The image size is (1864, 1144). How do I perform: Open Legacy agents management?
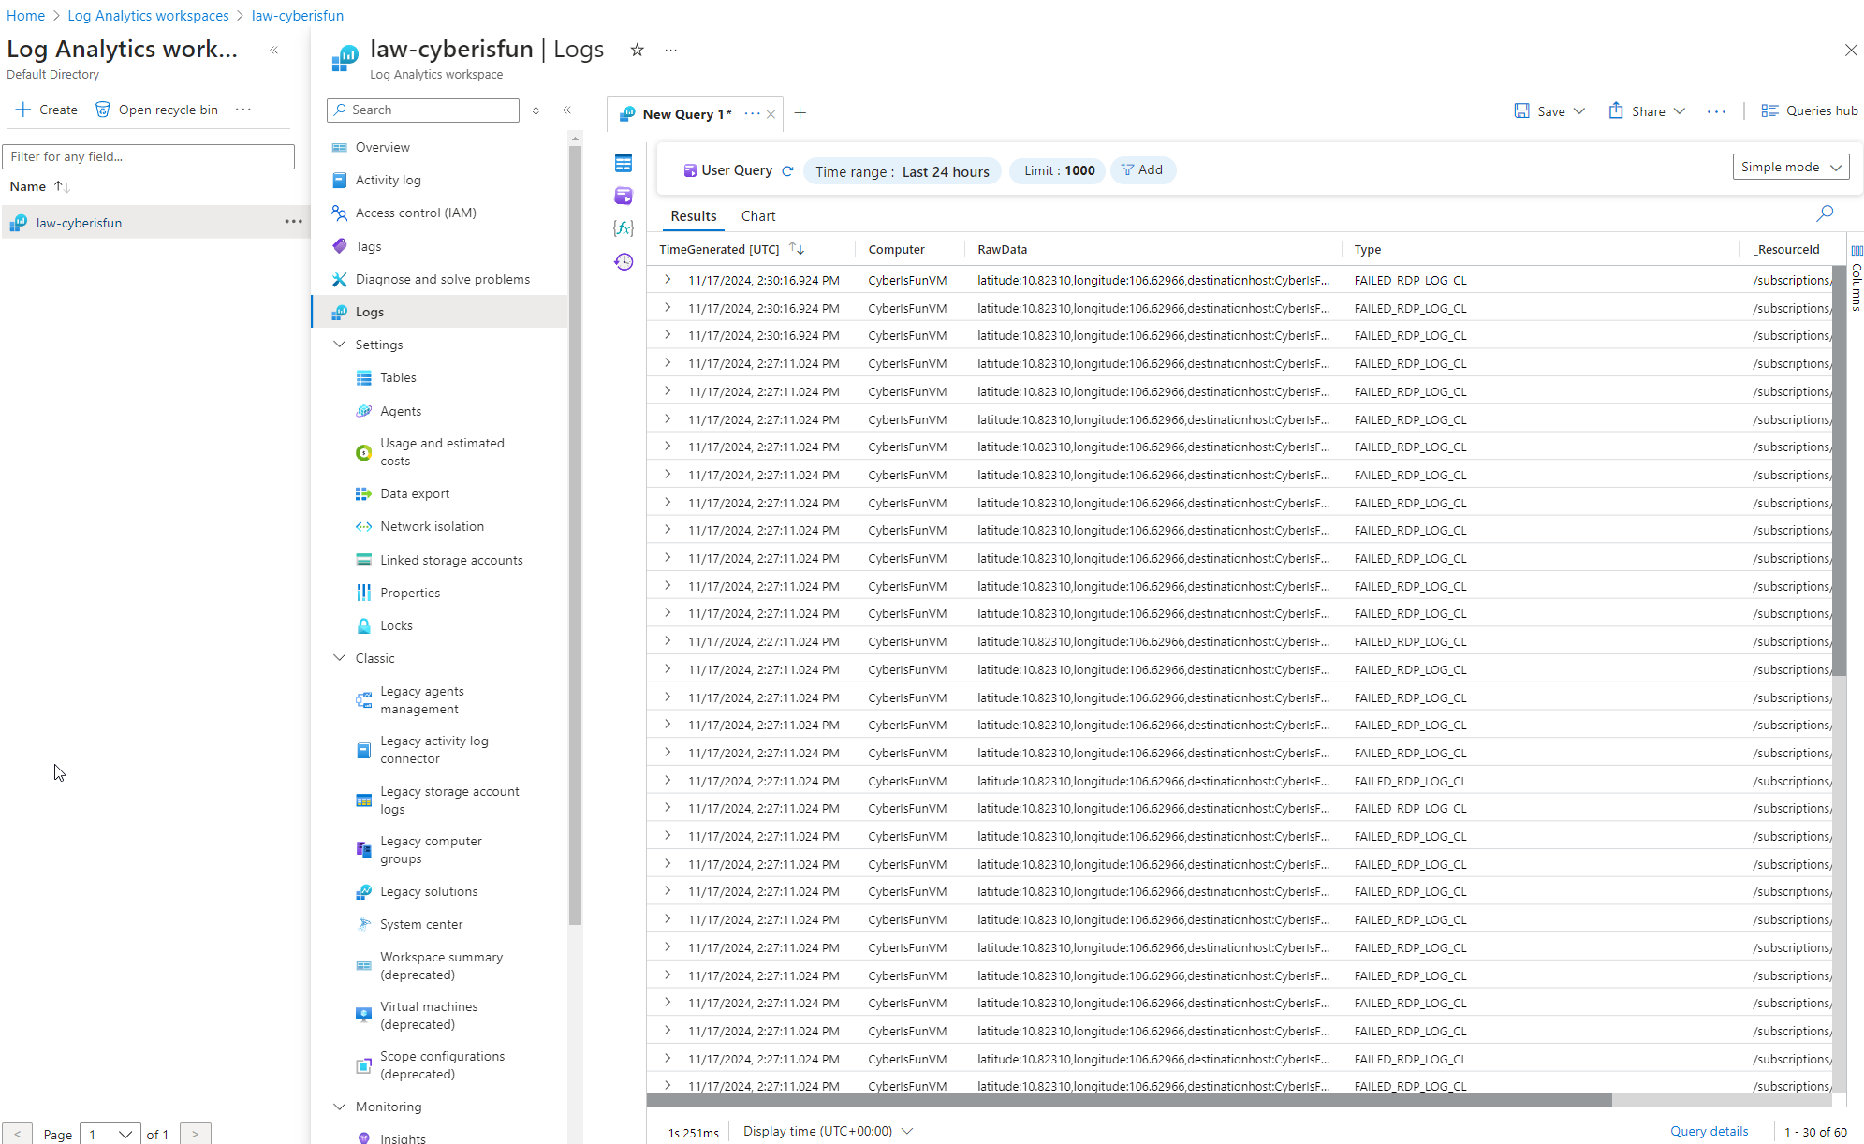point(421,700)
